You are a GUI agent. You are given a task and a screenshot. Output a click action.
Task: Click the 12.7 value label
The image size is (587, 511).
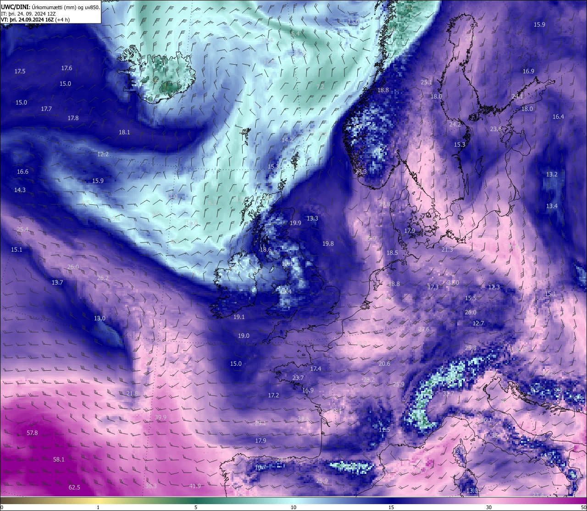click(478, 324)
